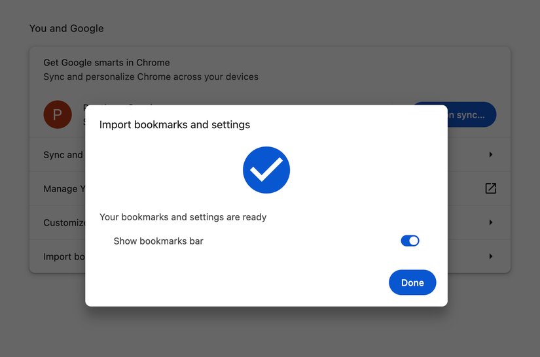
Task: Click the Done button
Action: pyautogui.click(x=412, y=282)
